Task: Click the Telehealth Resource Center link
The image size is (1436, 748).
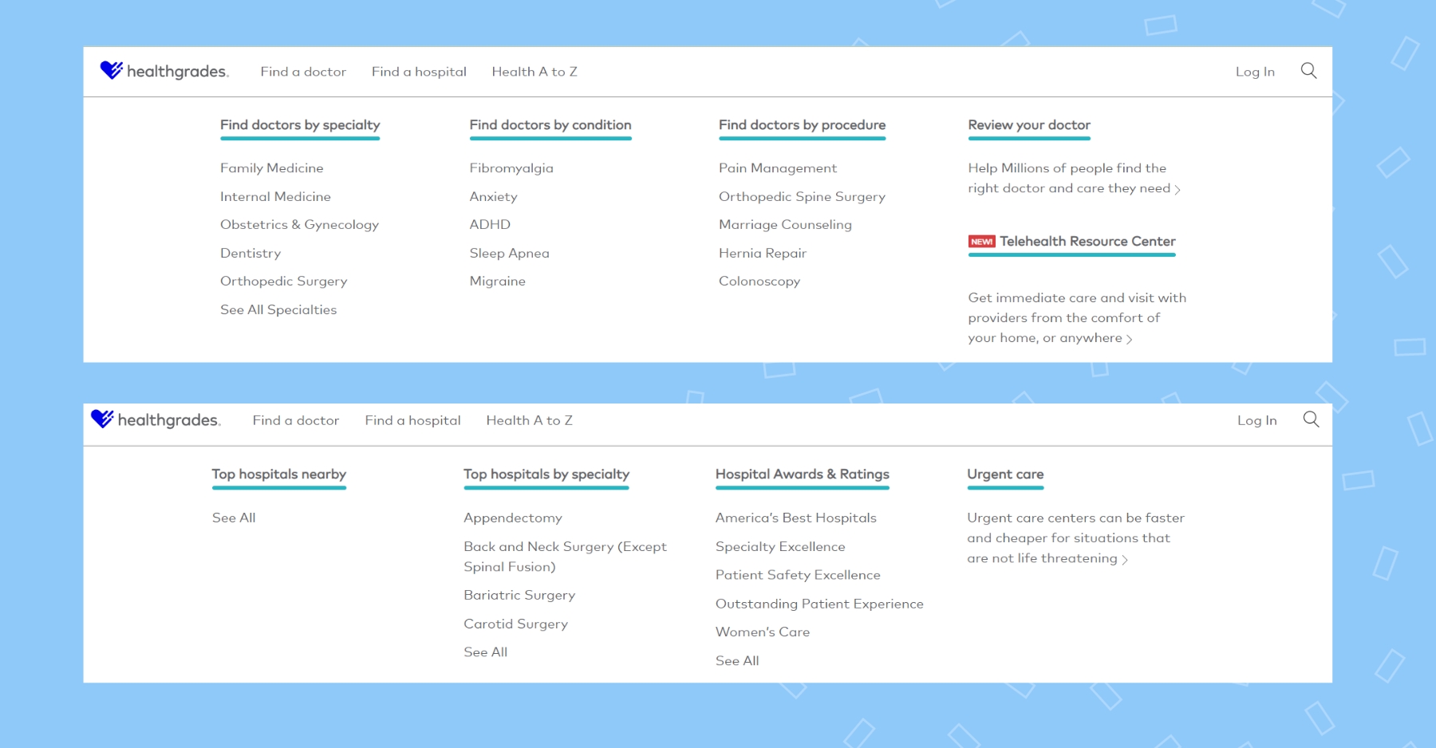Action: pos(1087,241)
